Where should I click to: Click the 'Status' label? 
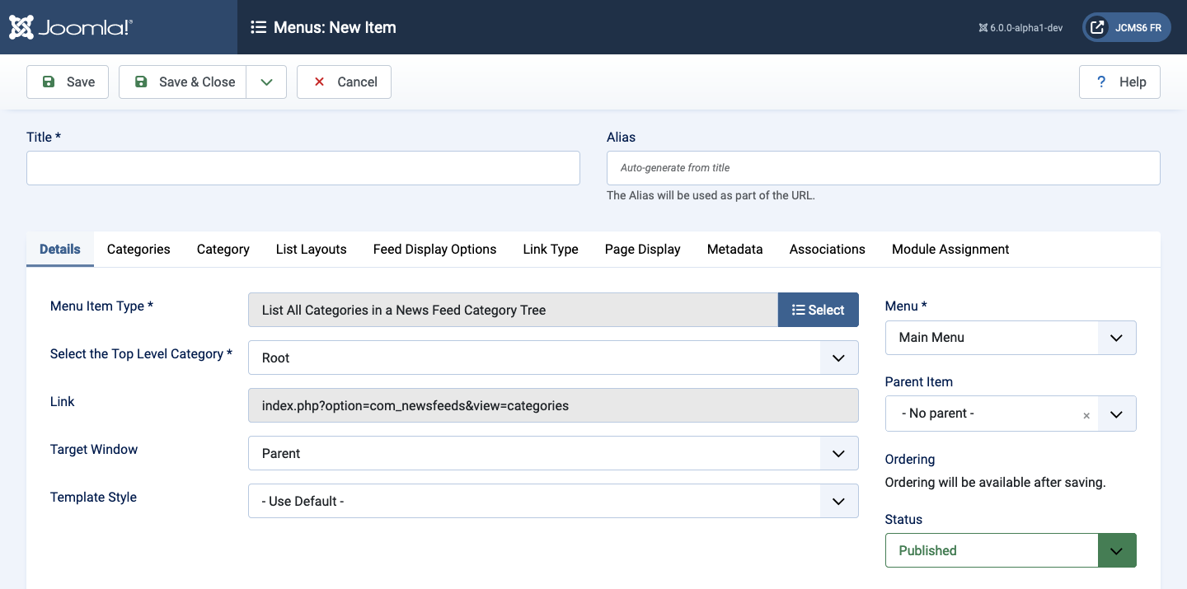click(x=903, y=519)
